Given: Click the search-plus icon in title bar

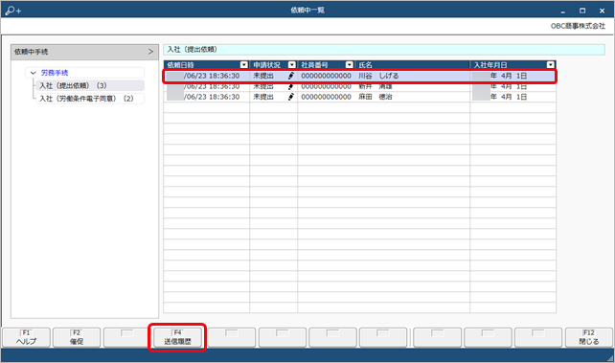Looking at the screenshot, I should (x=13, y=11).
